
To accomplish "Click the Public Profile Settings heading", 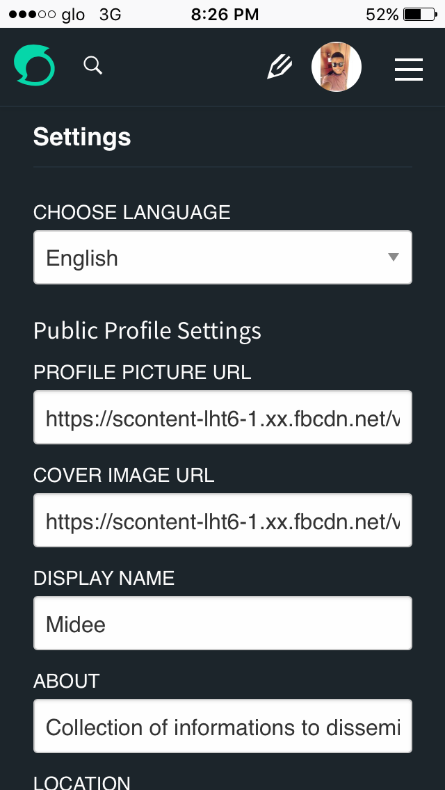I will [147, 330].
